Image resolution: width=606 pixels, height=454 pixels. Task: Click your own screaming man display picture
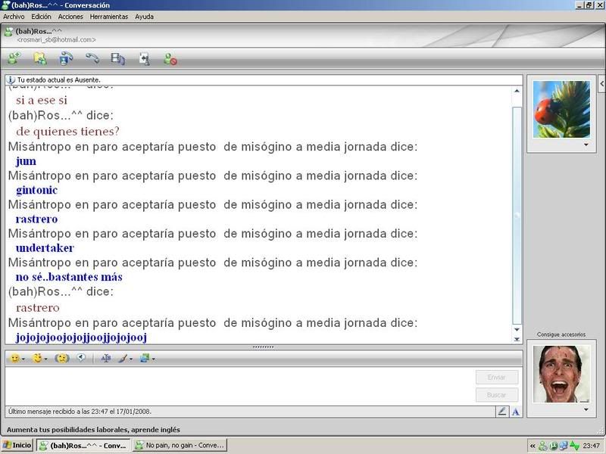pos(561,374)
